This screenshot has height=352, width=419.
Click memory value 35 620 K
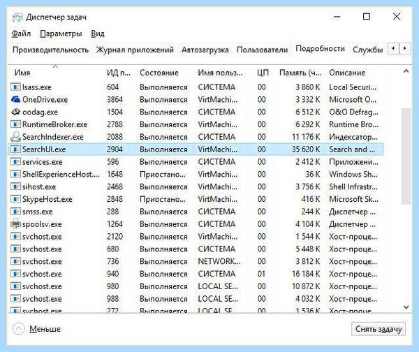pos(306,149)
